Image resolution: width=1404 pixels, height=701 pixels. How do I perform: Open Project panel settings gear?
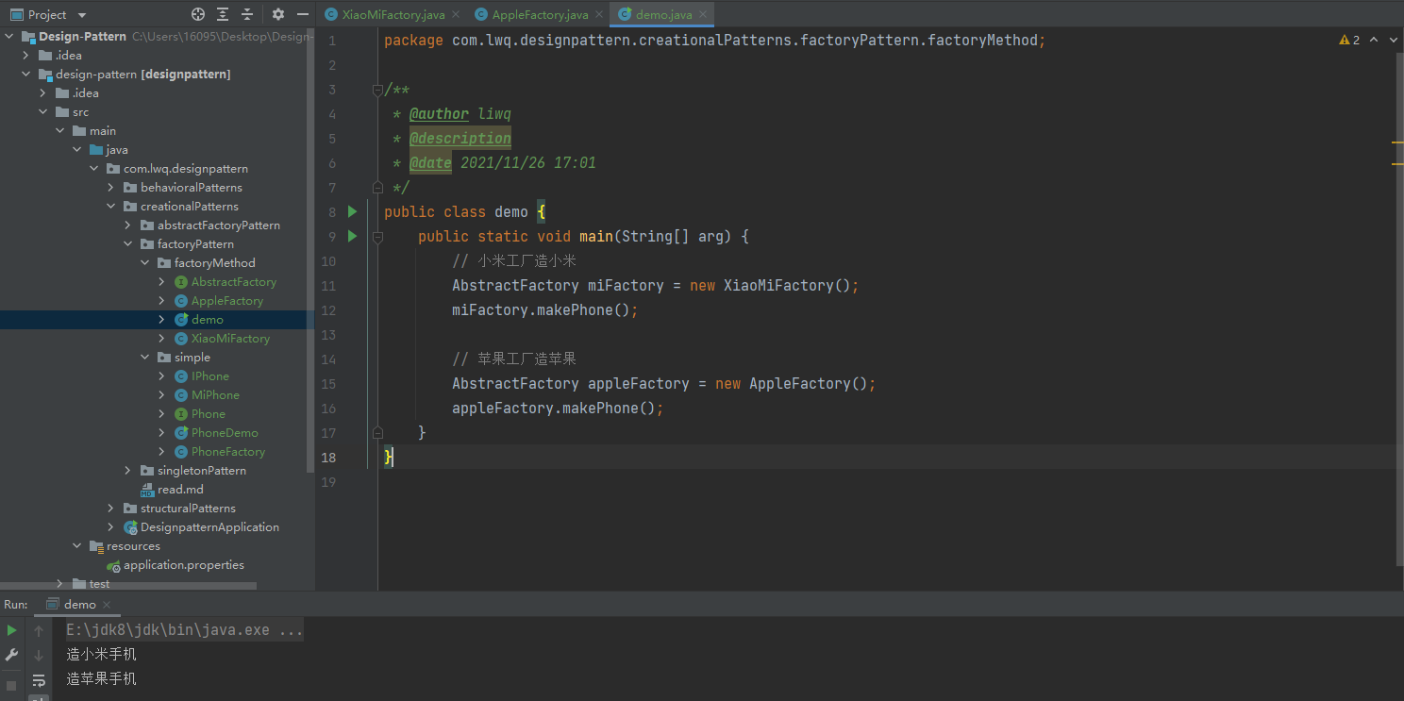point(277,14)
